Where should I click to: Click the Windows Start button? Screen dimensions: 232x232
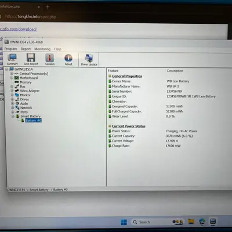124,222
